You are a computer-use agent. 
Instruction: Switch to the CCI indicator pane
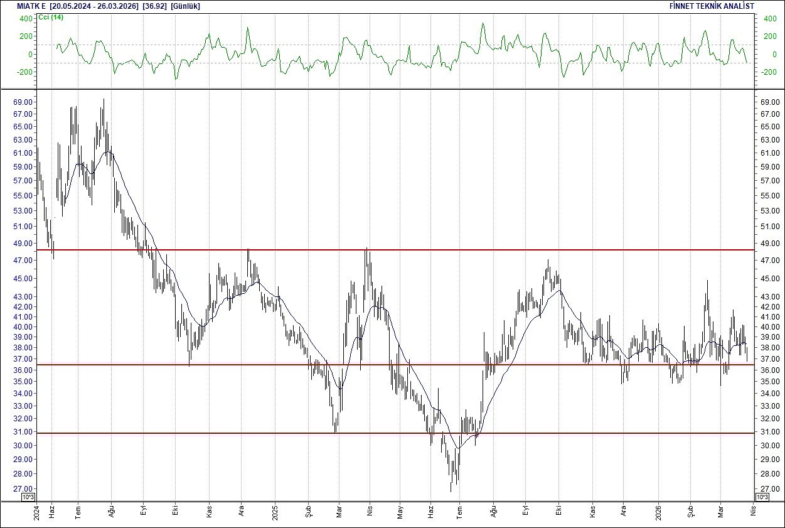(376, 50)
